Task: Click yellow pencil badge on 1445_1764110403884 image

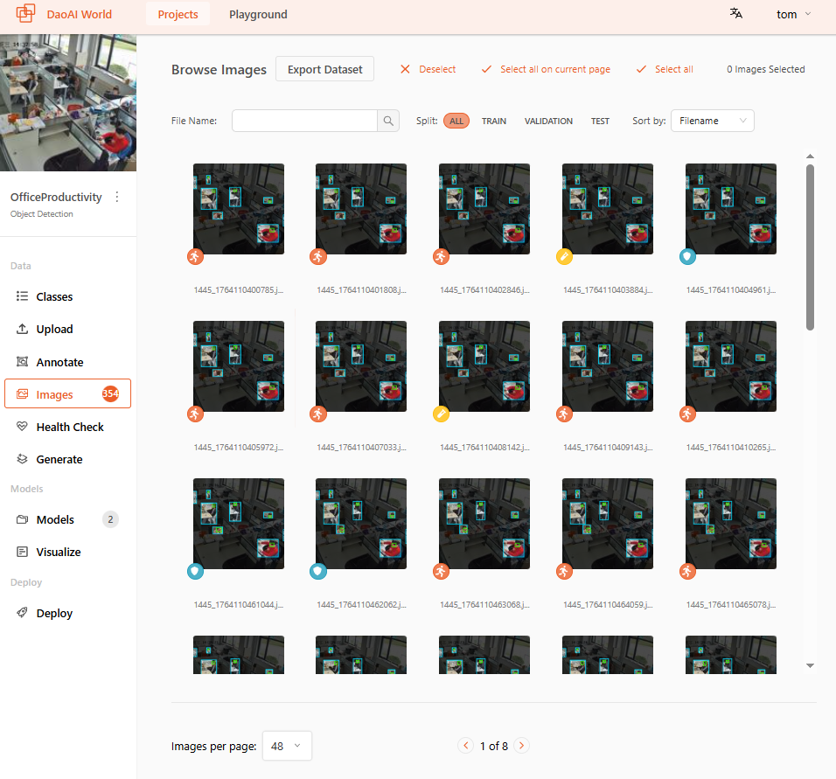Action: coord(565,256)
